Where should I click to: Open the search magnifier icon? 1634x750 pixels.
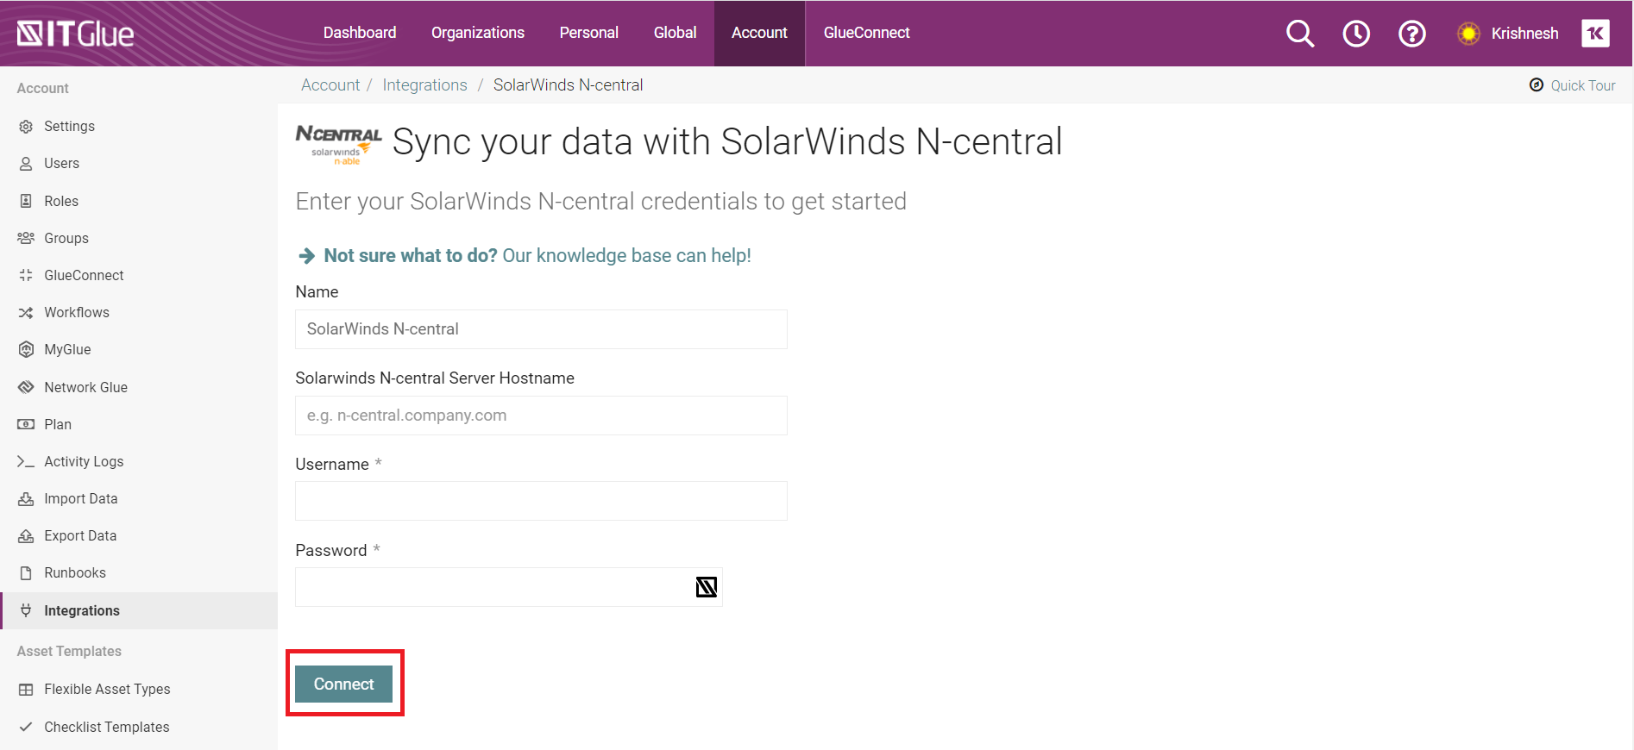click(1300, 34)
